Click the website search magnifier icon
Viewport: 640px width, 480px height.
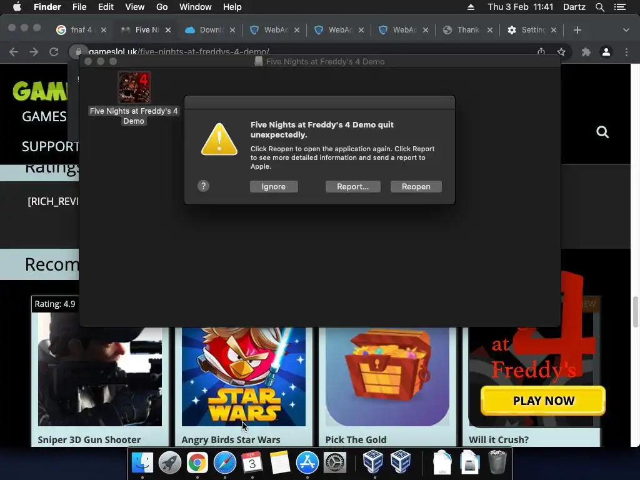[x=602, y=132]
